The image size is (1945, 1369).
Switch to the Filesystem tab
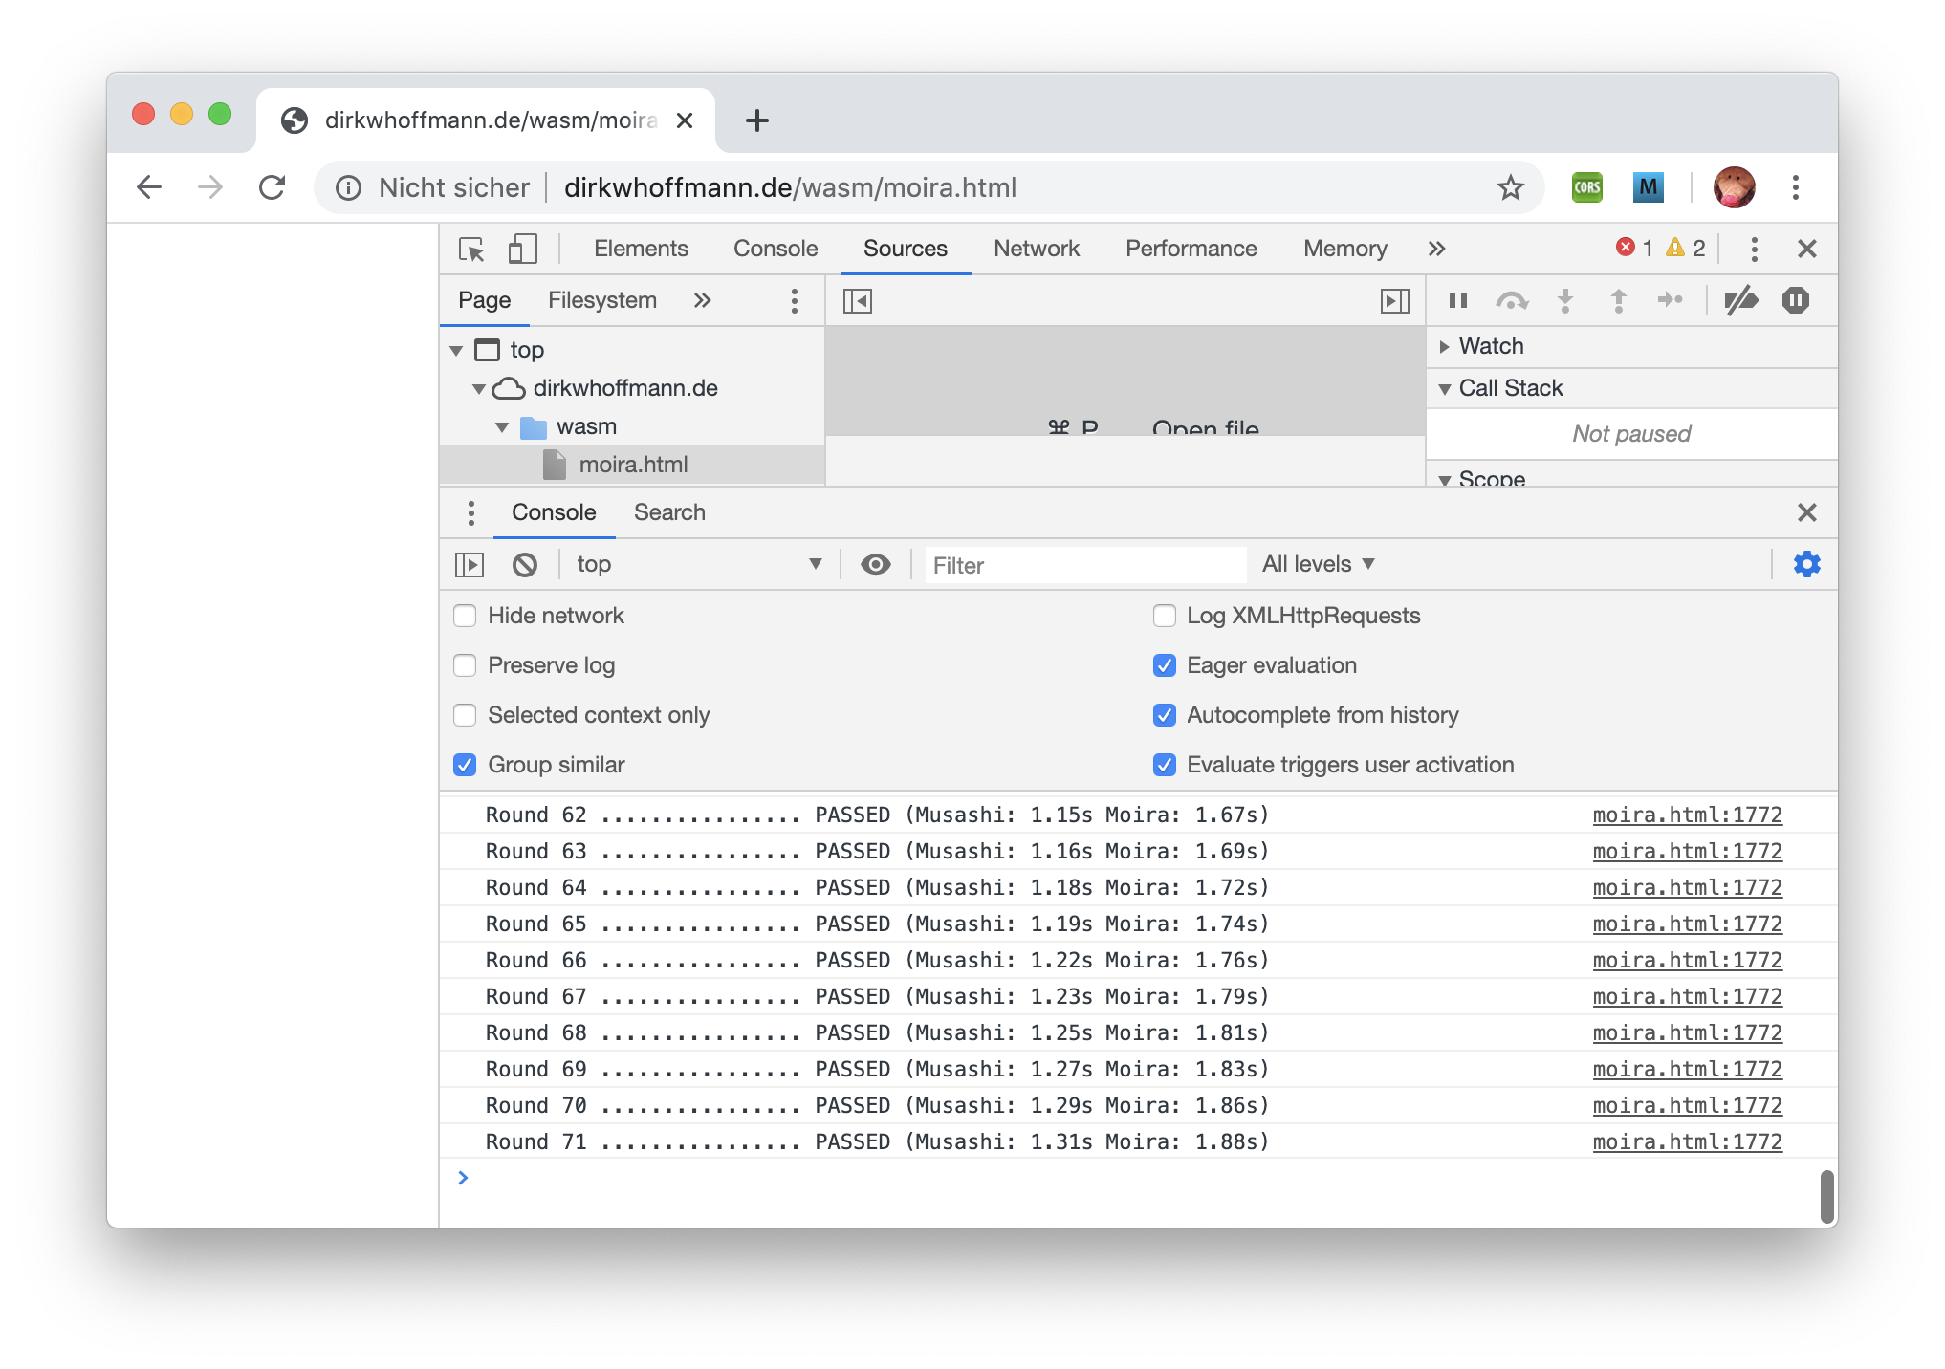click(602, 300)
